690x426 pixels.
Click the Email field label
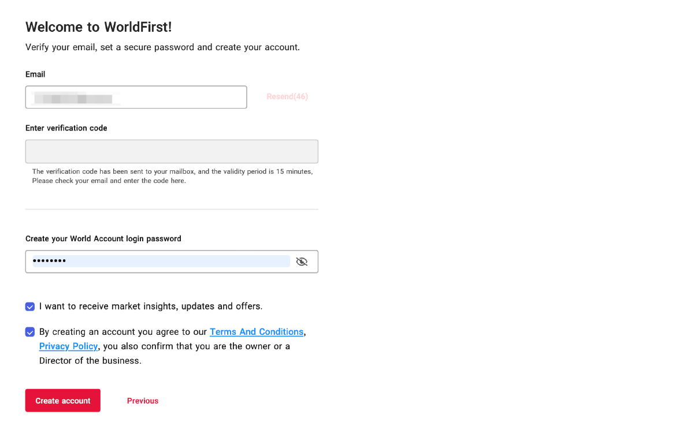click(x=35, y=74)
